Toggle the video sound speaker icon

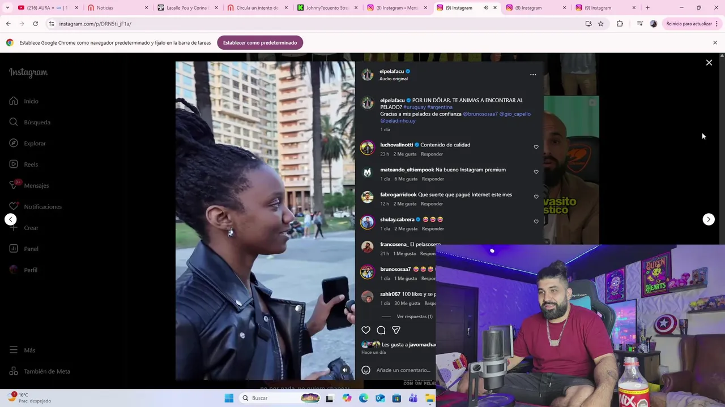pos(345,370)
